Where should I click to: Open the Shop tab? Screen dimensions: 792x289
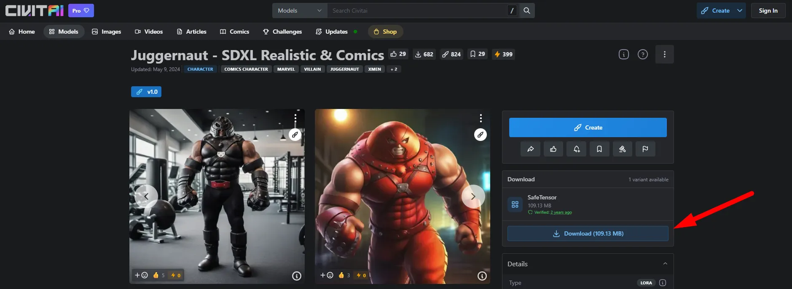385,32
